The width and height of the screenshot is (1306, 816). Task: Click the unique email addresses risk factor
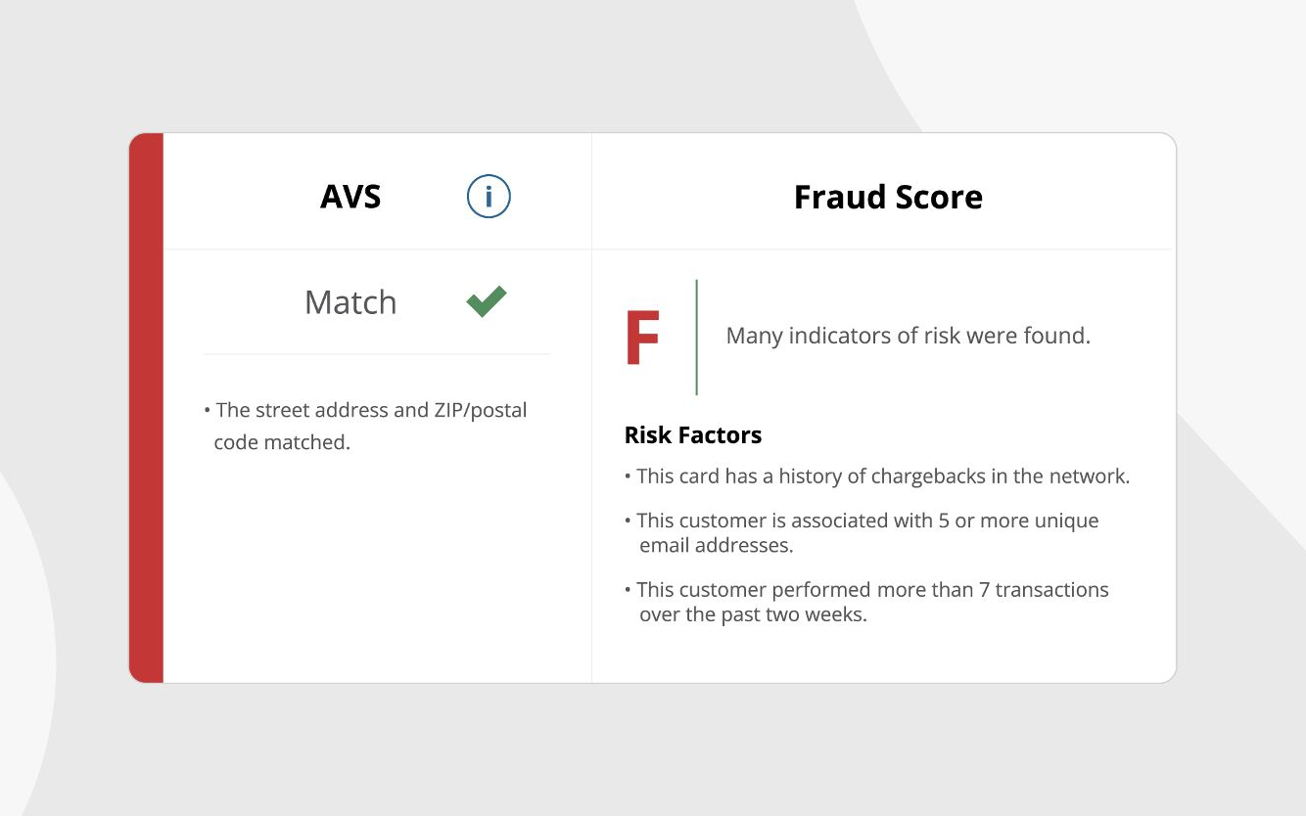866,521
